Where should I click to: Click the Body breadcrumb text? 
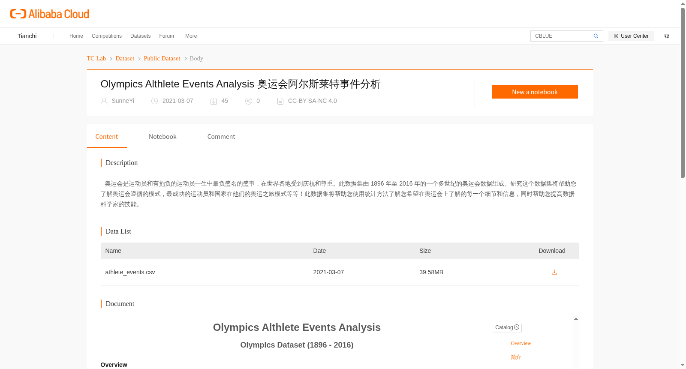196,58
